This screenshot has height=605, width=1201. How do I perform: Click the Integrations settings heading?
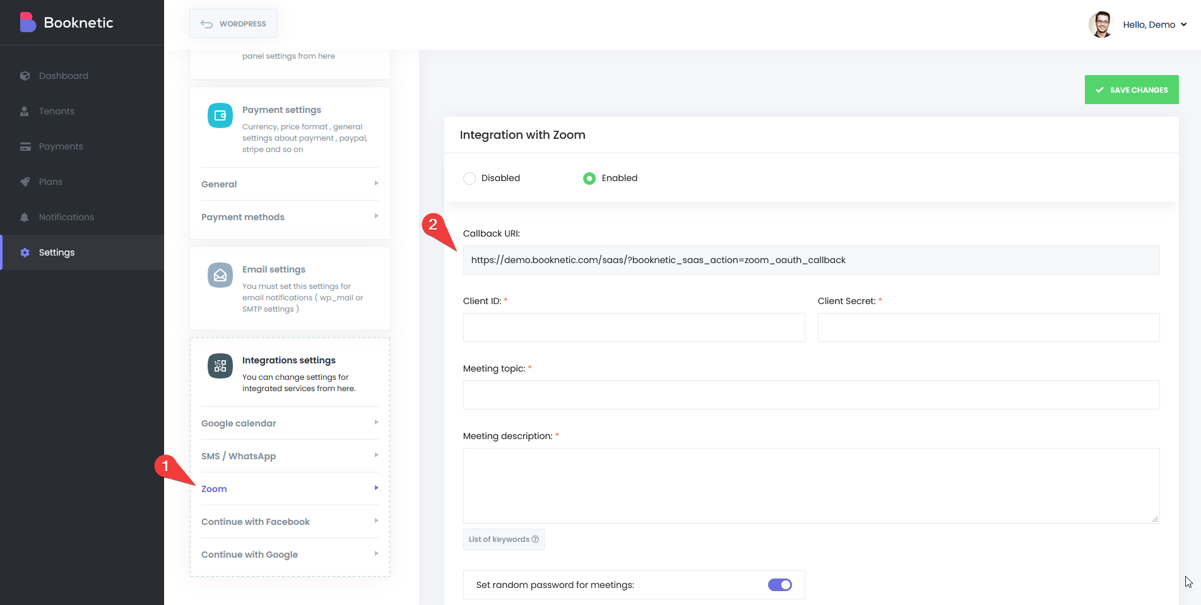289,360
